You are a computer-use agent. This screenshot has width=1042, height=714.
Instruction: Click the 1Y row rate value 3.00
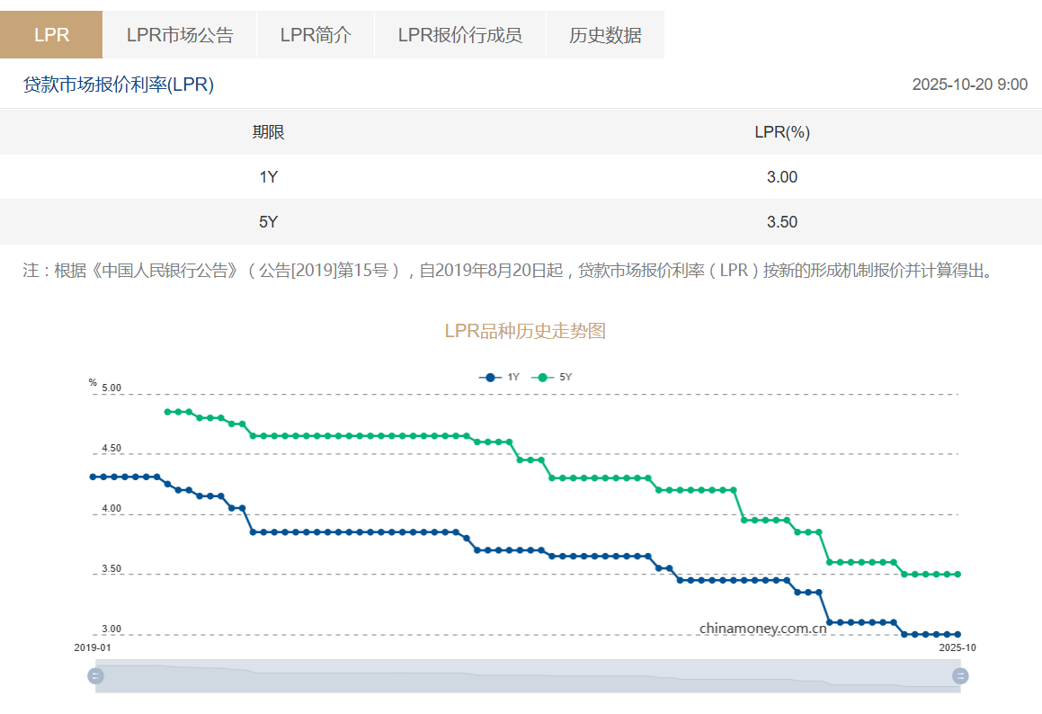click(x=781, y=177)
